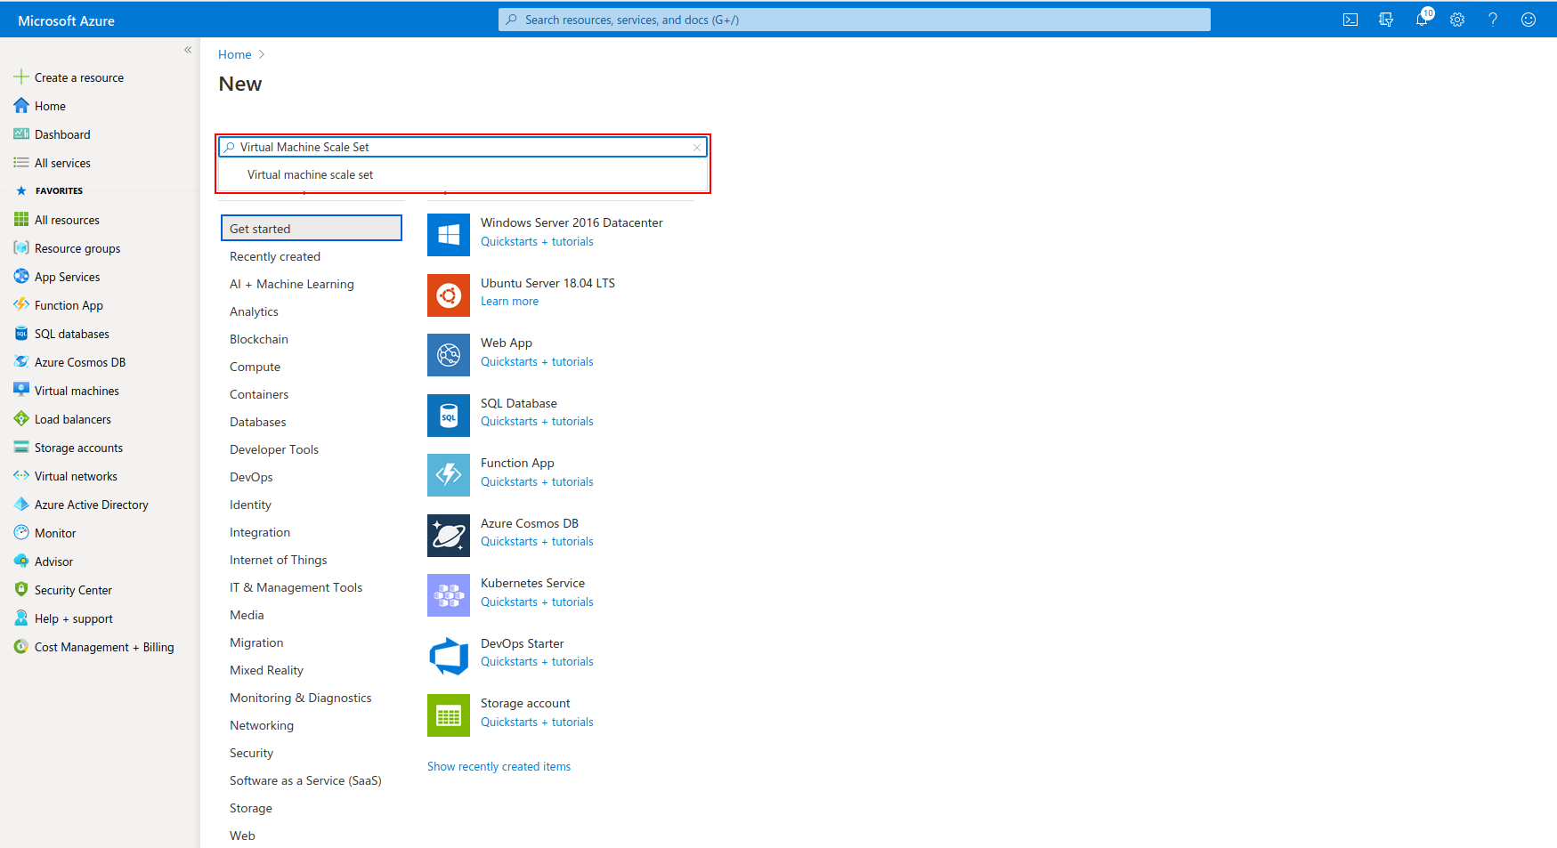Click the Help + support icon
Screen dimensions: 1557x848
tap(21, 618)
